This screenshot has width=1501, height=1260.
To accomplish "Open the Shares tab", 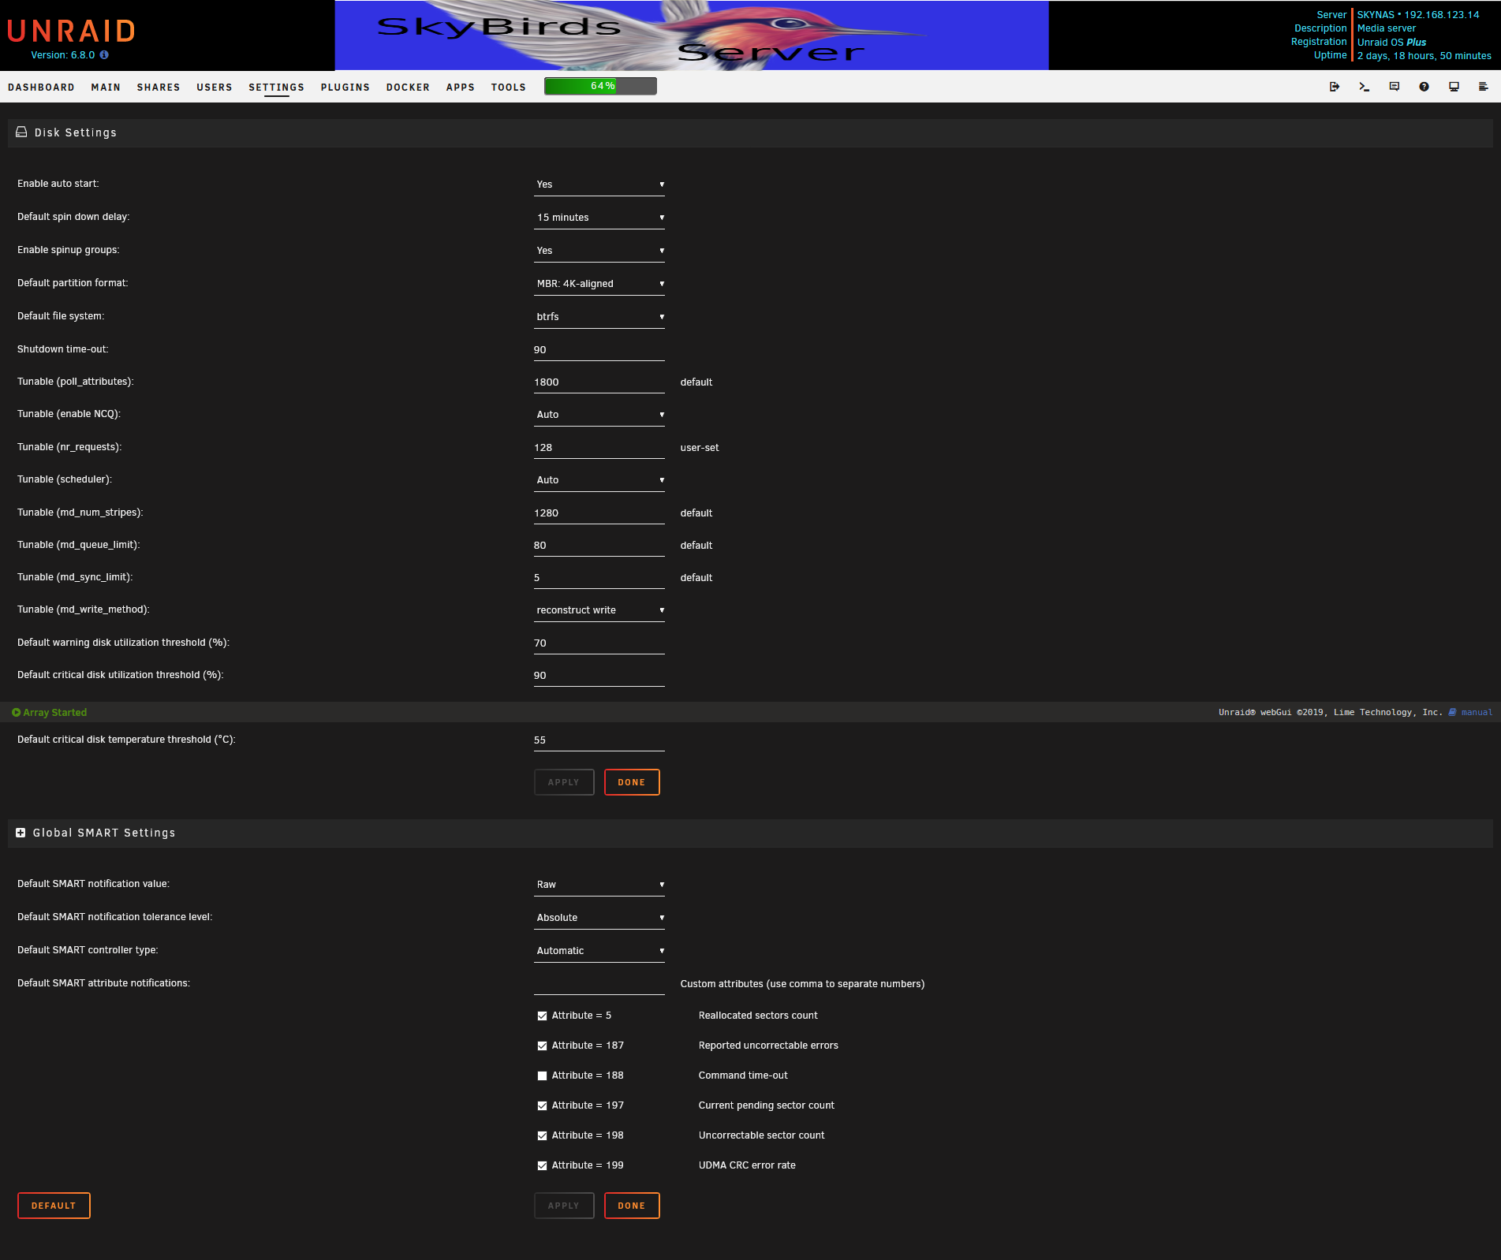I will (159, 88).
